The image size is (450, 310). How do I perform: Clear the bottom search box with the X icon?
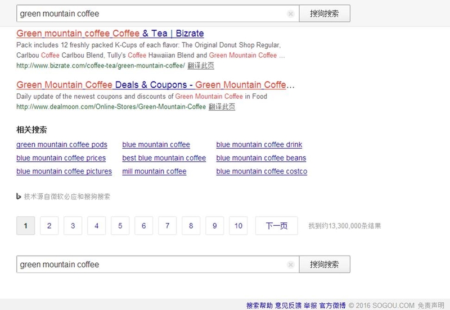point(290,265)
